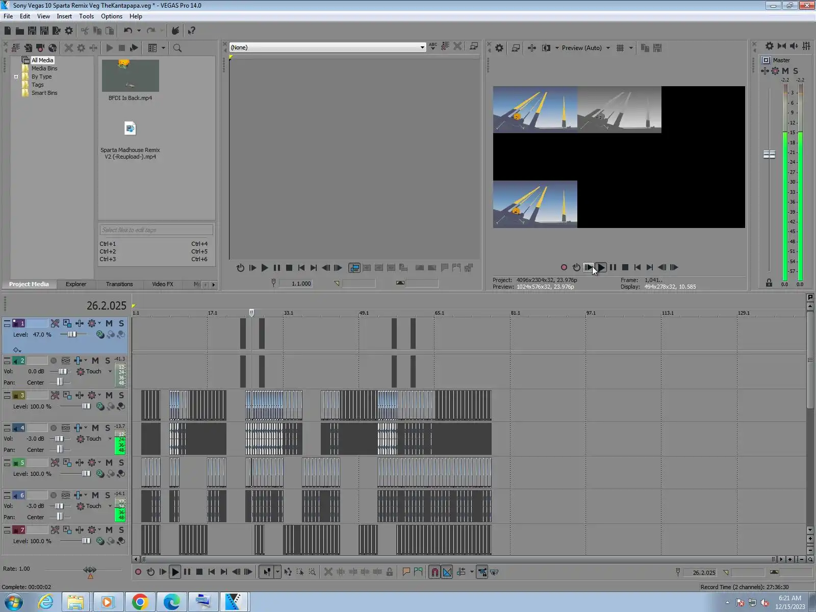Open Undo history dropdown arrow
816x612 pixels.
[x=139, y=31]
